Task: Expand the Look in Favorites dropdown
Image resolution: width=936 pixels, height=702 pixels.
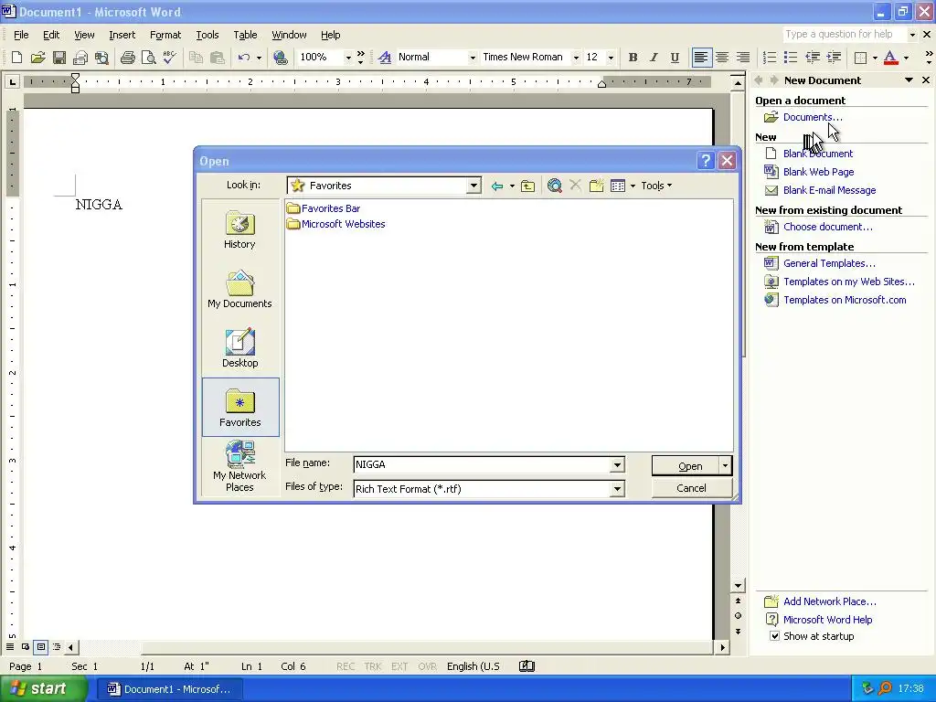Action: [473, 186]
